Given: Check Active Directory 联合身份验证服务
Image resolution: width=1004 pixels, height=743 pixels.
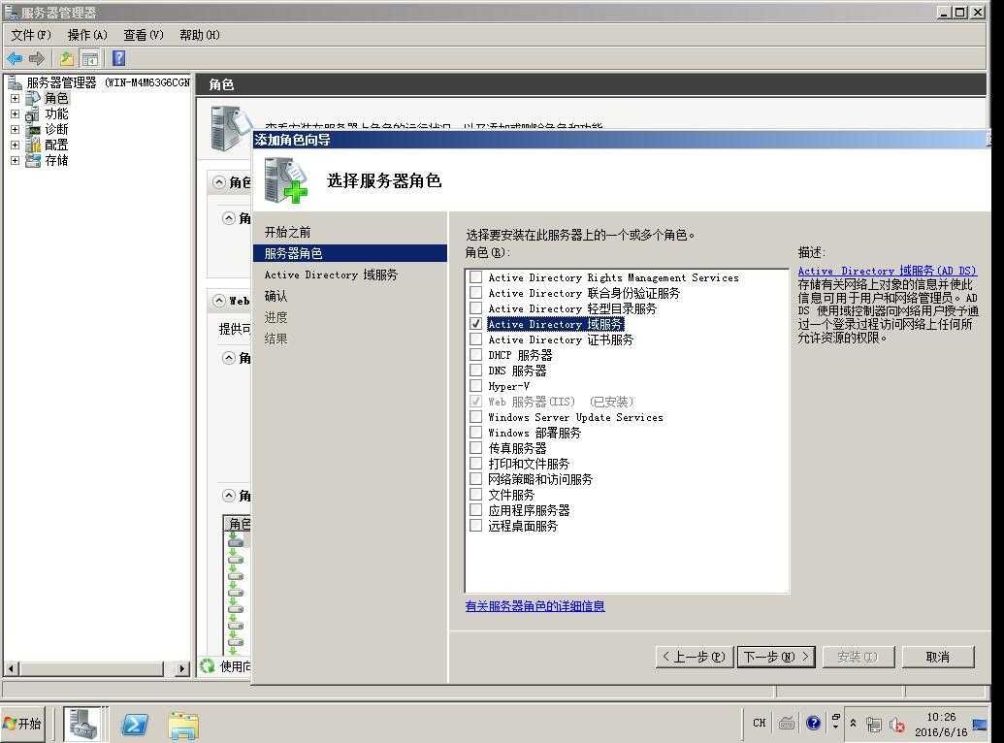Looking at the screenshot, I should (475, 293).
